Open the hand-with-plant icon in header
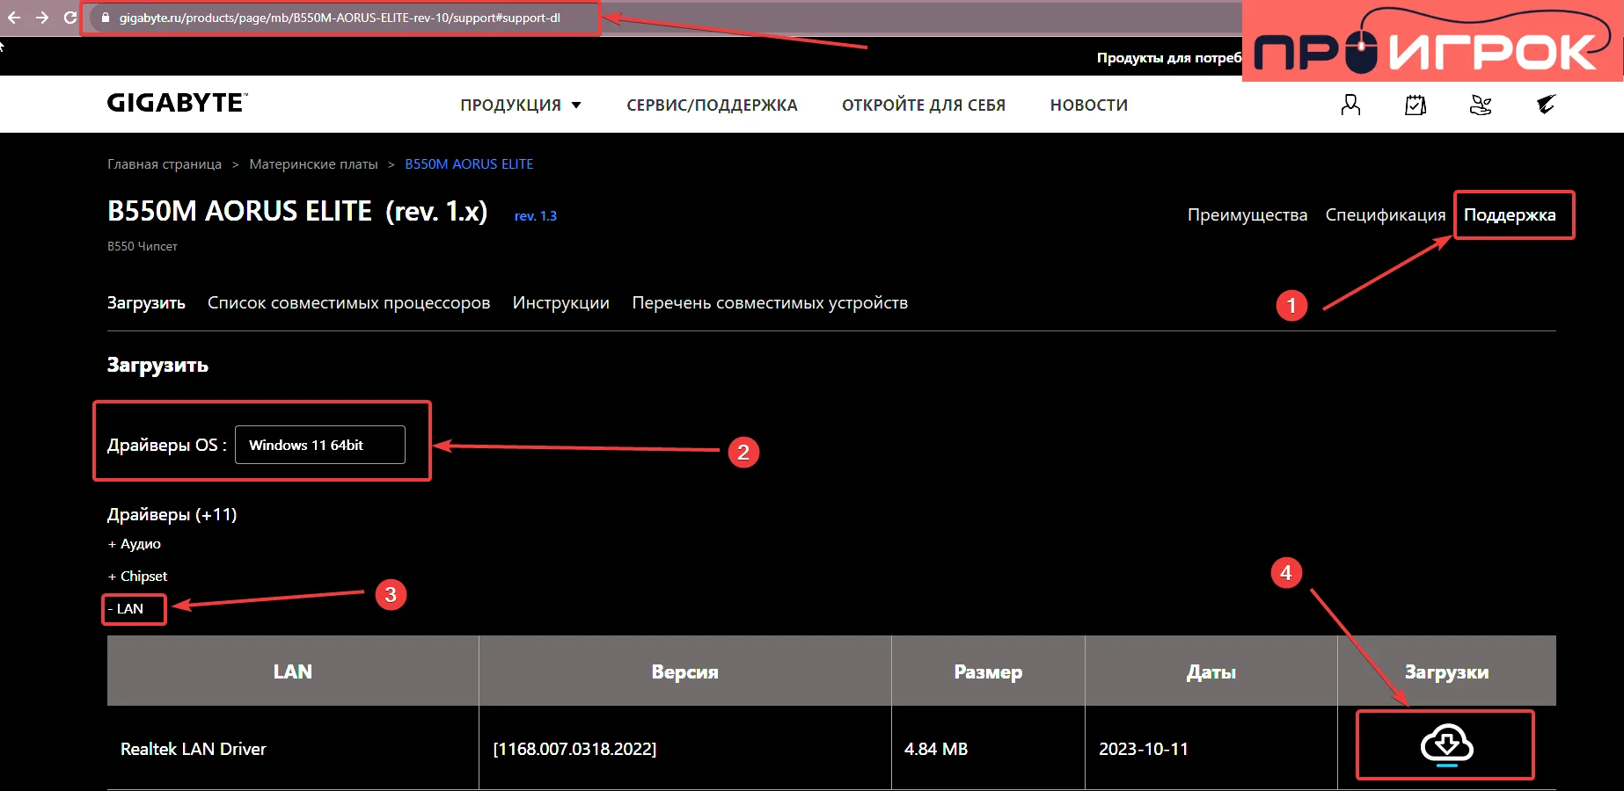The image size is (1624, 791). tap(1481, 105)
